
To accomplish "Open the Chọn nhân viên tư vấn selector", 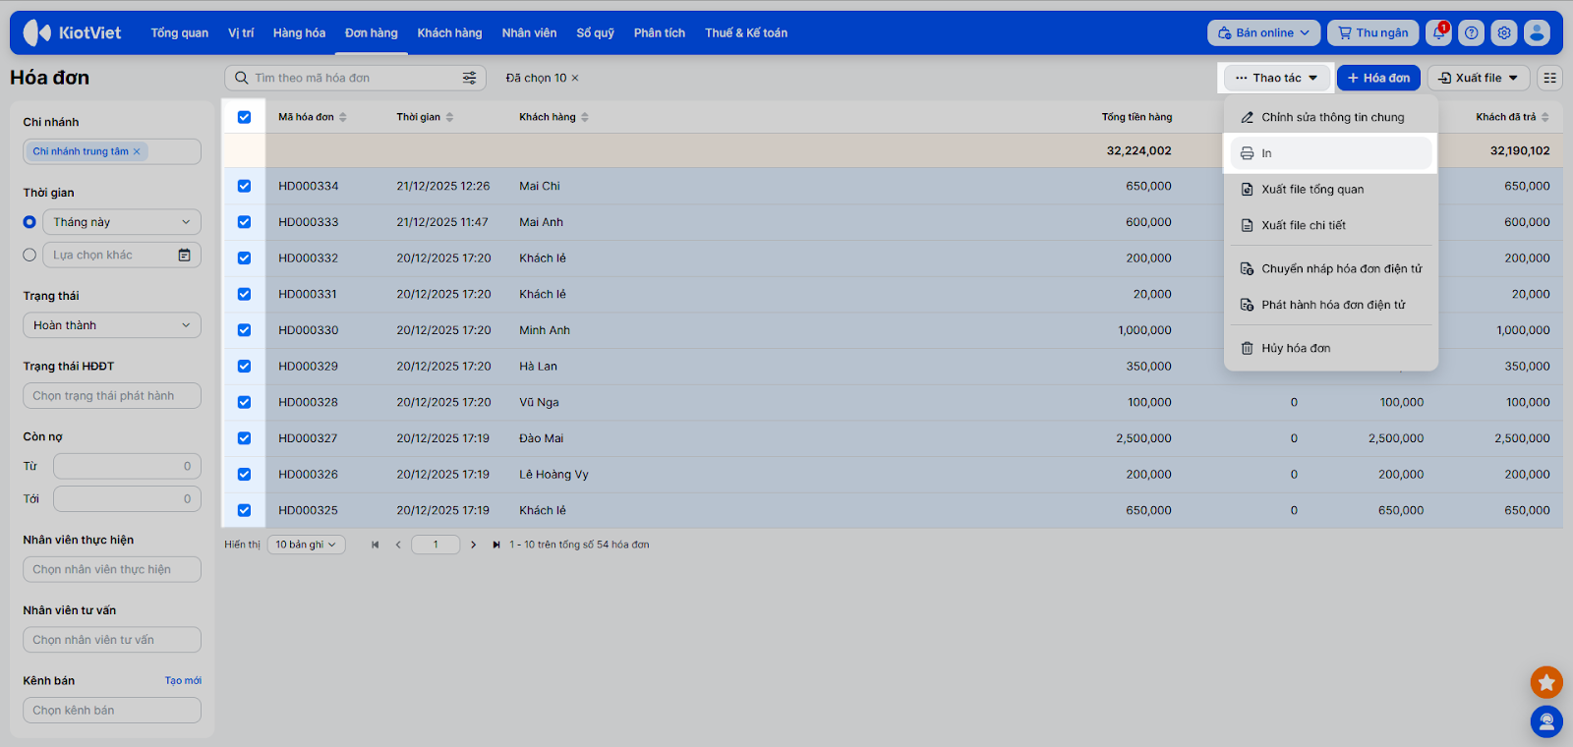I will (112, 640).
